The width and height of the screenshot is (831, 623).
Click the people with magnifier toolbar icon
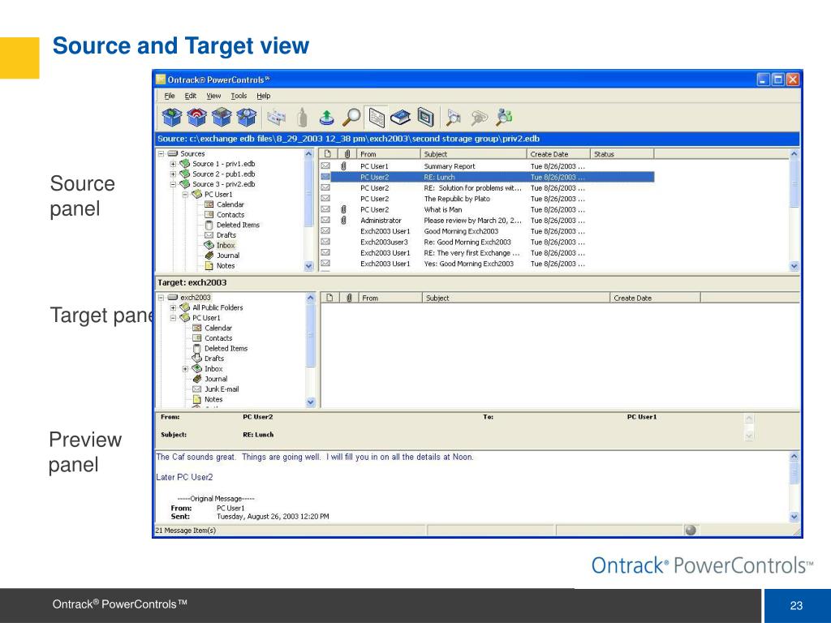click(x=504, y=117)
